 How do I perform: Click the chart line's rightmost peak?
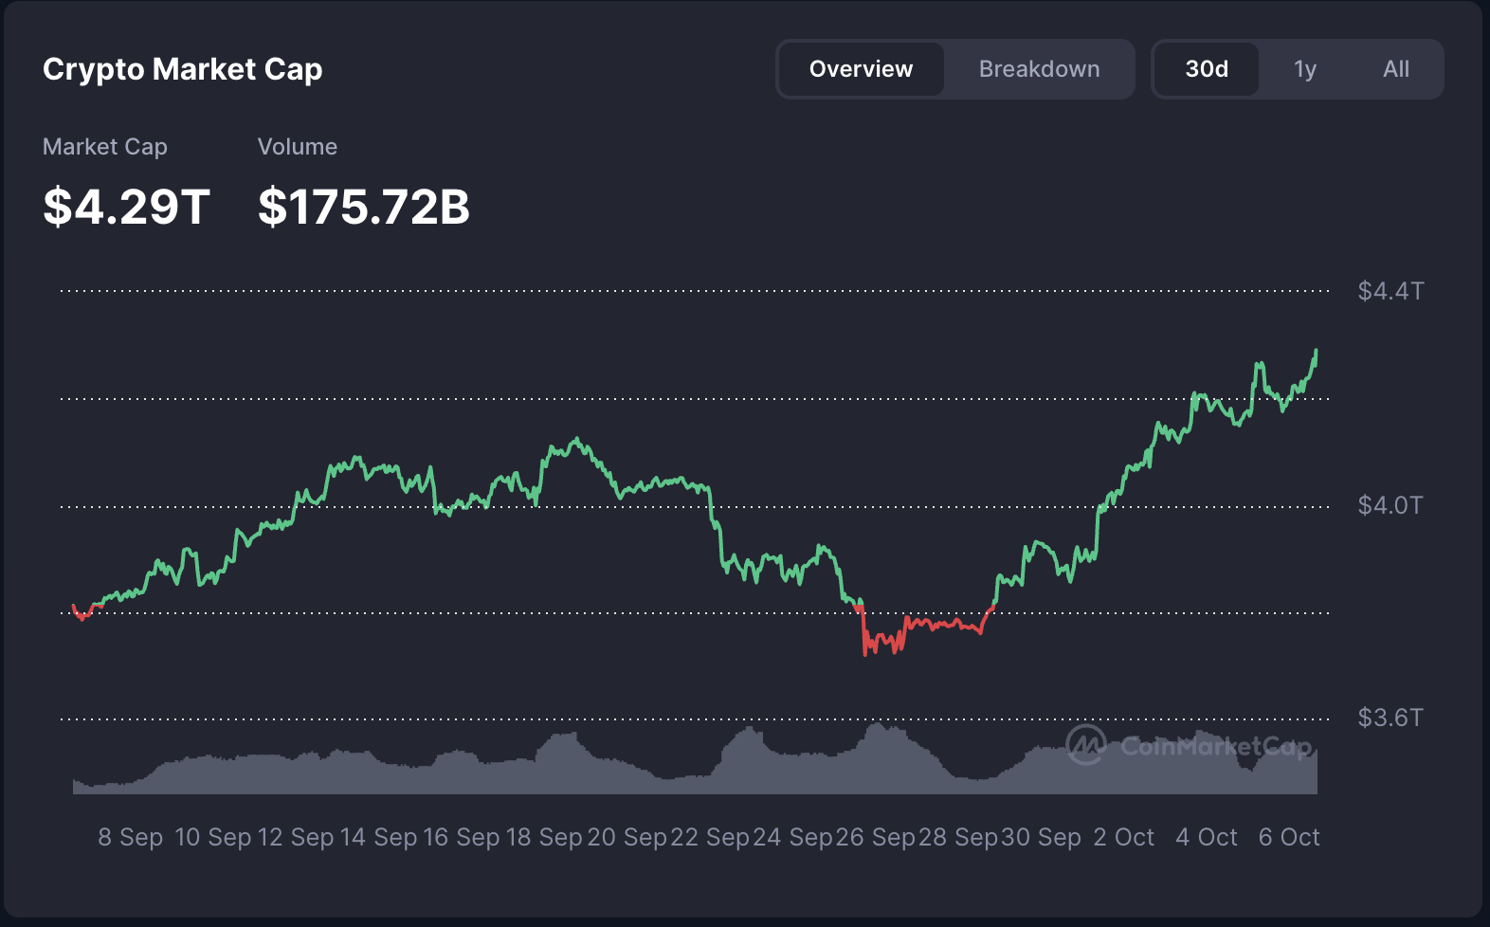coord(1316,352)
